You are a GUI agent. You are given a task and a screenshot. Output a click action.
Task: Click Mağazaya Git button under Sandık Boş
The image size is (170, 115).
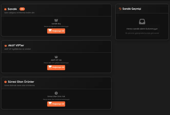(x=56, y=31)
